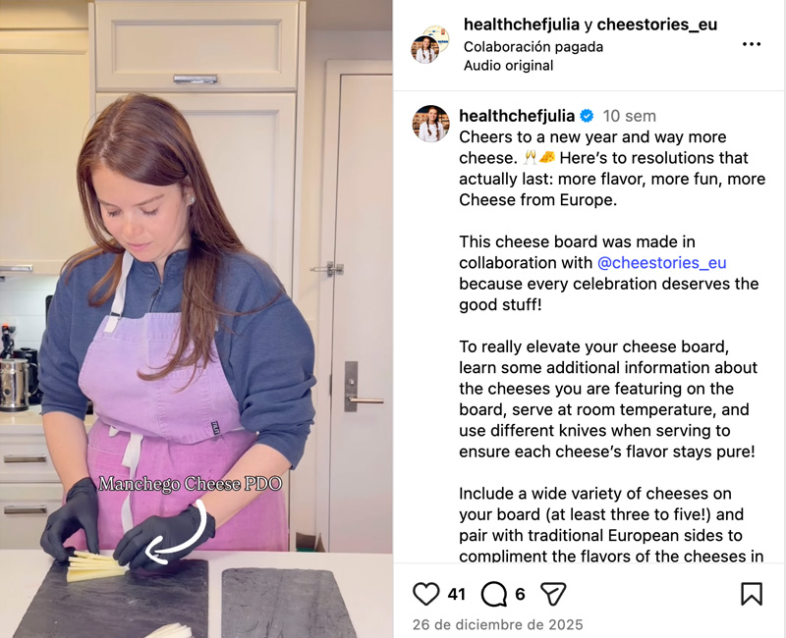Like the post with the heart icon
Image resolution: width=786 pixels, height=638 pixels.
(x=426, y=594)
